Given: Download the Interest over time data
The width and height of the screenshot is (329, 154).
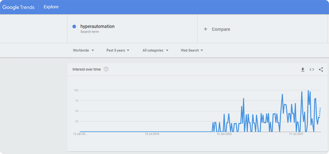Looking at the screenshot, I should pos(302,69).
